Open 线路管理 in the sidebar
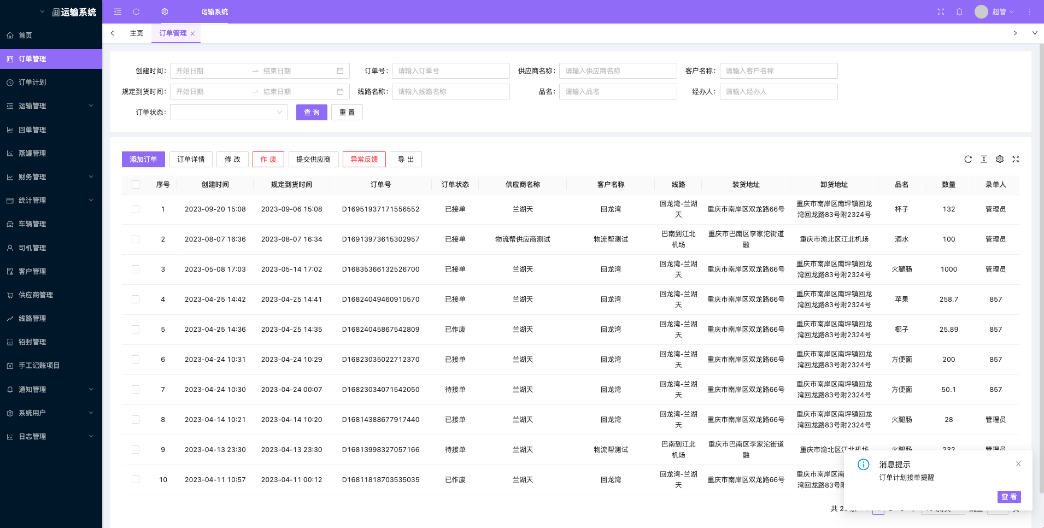 (51, 318)
